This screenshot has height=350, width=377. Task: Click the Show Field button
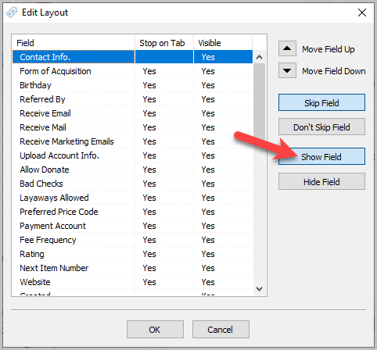point(321,156)
